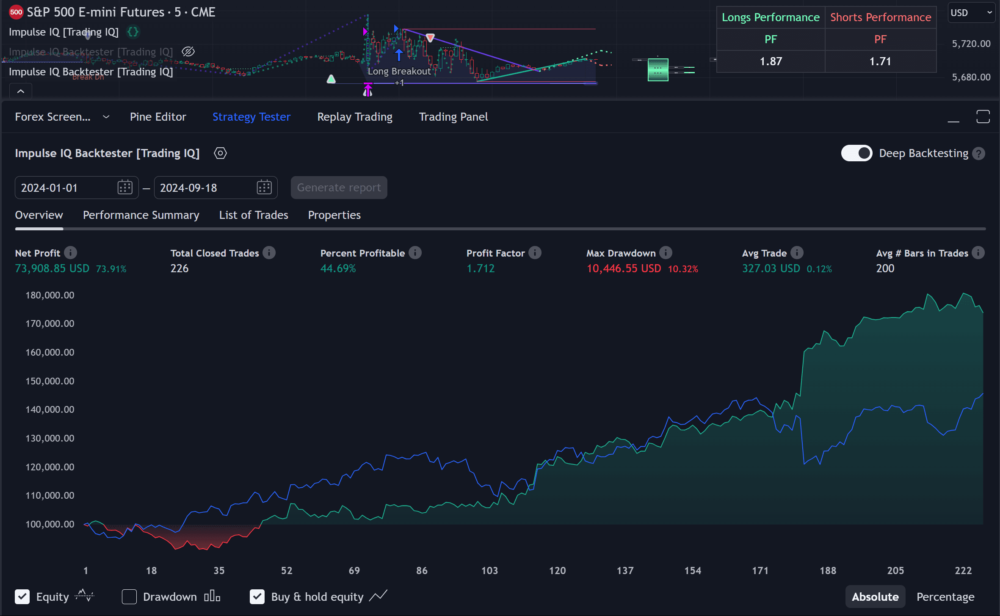Select the Impulse IQ [Trading IQ] legend label
The width and height of the screenshot is (1000, 616).
(x=64, y=32)
